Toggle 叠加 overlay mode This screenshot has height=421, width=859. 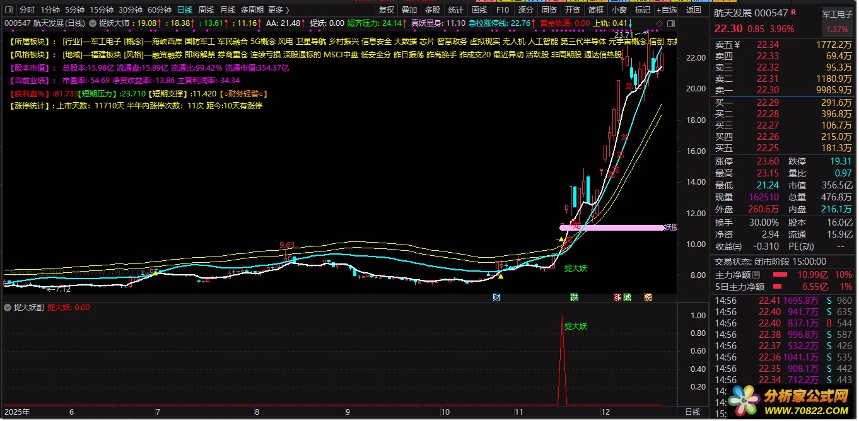409,10
